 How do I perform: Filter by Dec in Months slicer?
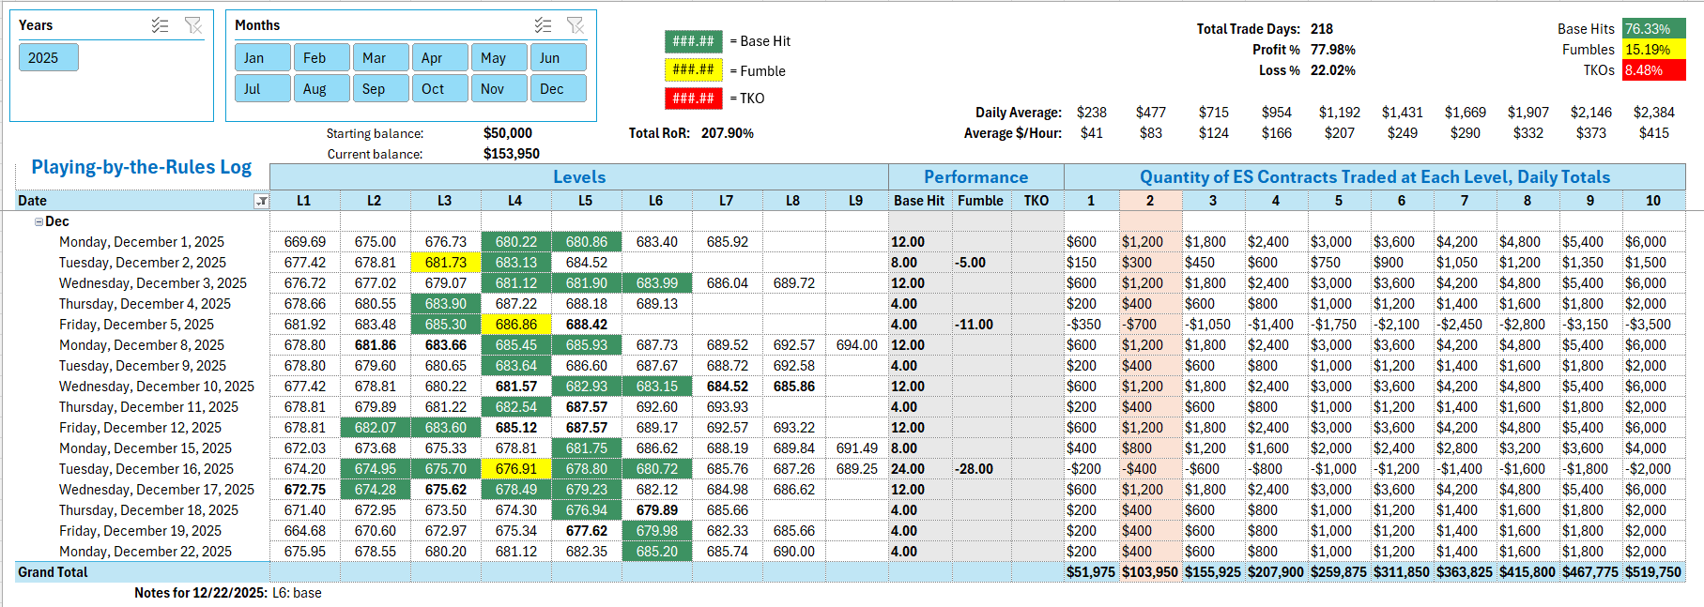(x=558, y=89)
